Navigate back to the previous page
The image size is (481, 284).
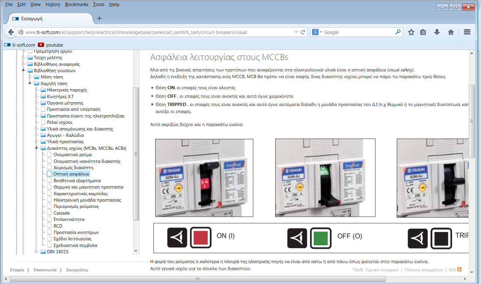11,32
